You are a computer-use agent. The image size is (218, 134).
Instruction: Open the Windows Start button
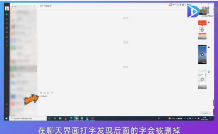coord(7,118)
